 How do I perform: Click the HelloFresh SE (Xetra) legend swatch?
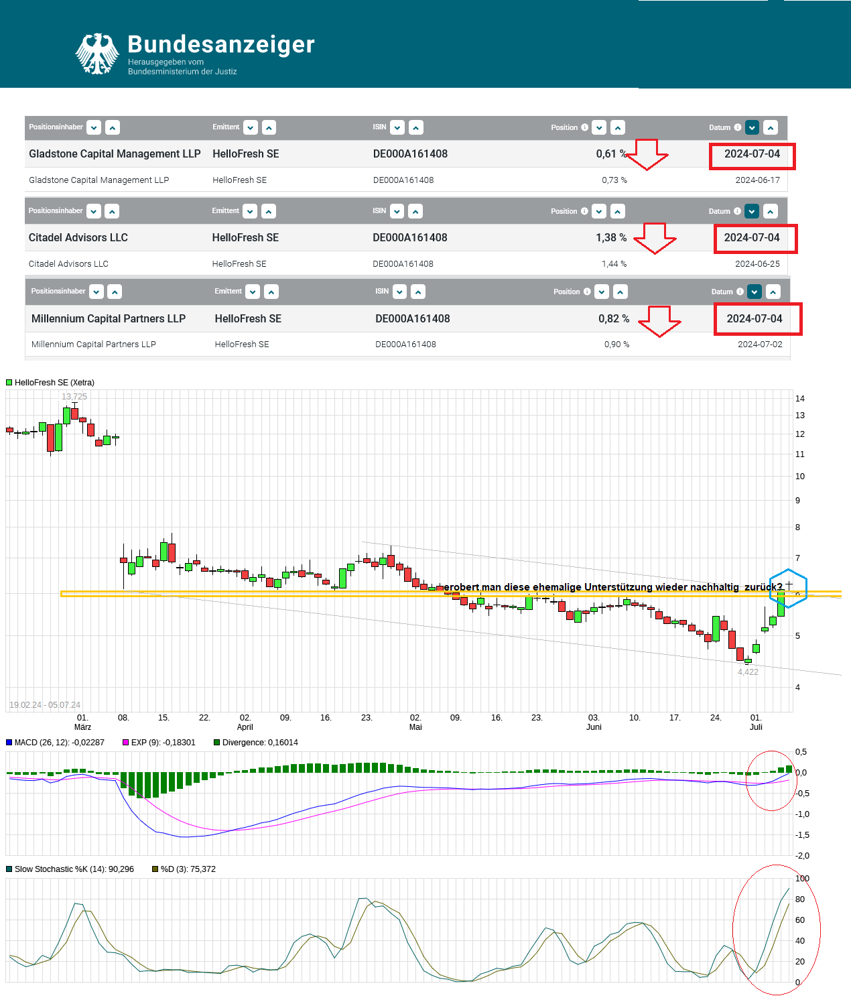click(x=9, y=382)
